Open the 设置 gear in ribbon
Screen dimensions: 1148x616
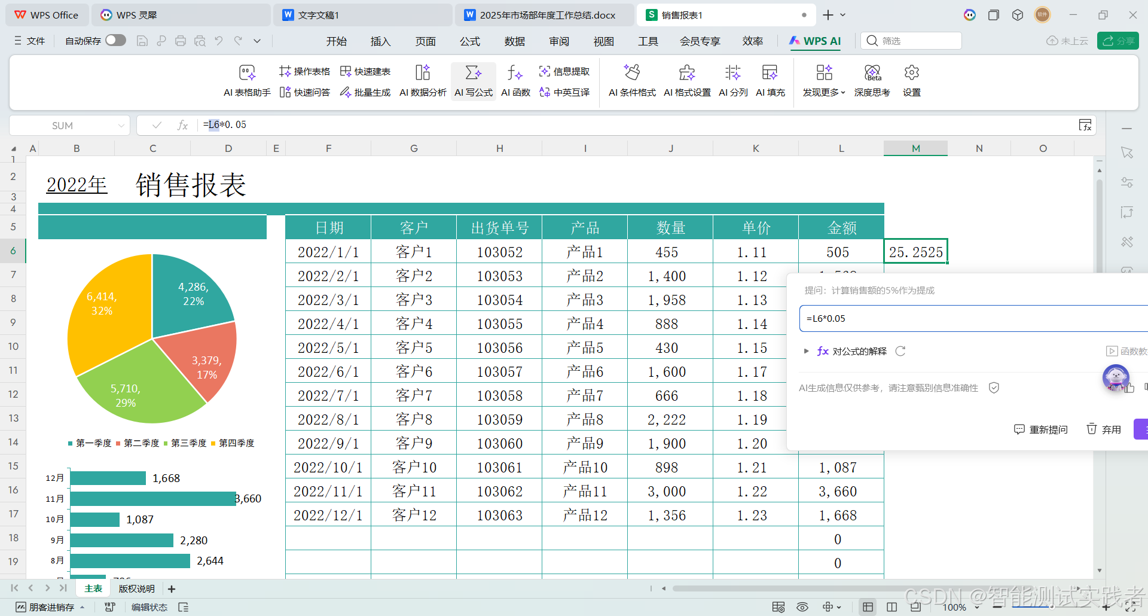click(x=912, y=81)
